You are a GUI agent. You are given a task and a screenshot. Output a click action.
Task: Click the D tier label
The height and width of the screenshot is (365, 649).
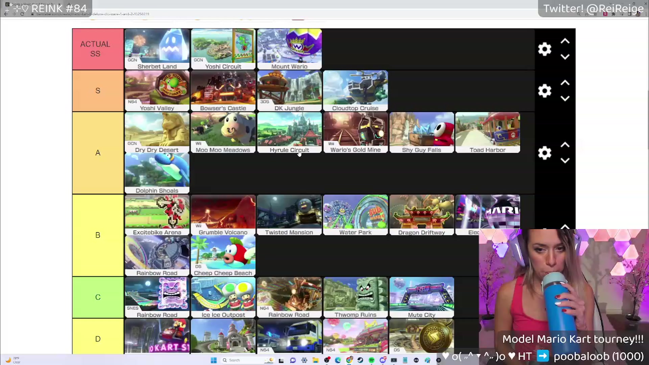(x=98, y=337)
